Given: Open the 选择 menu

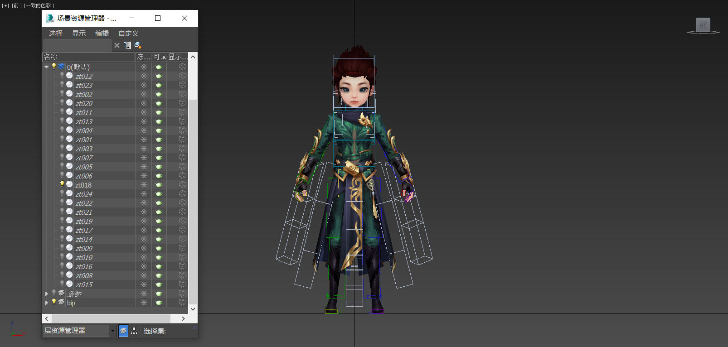Looking at the screenshot, I should click(56, 34).
